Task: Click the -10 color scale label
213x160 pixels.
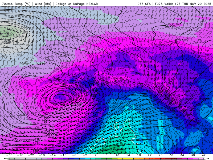Action: [x=63, y=155]
